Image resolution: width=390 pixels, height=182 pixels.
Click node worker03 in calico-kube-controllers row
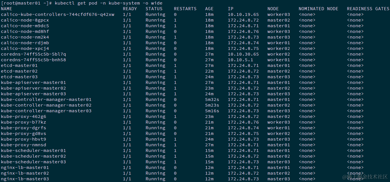(279, 14)
